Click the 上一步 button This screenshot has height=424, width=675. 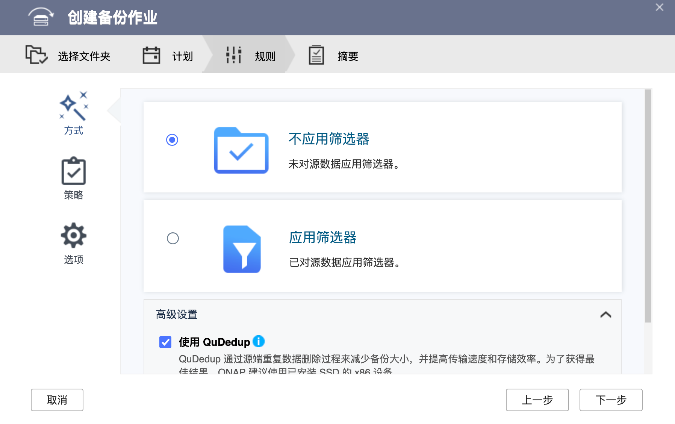pyautogui.click(x=537, y=400)
